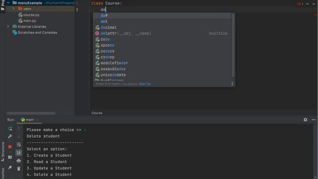Close the main run tab

click(x=37, y=120)
